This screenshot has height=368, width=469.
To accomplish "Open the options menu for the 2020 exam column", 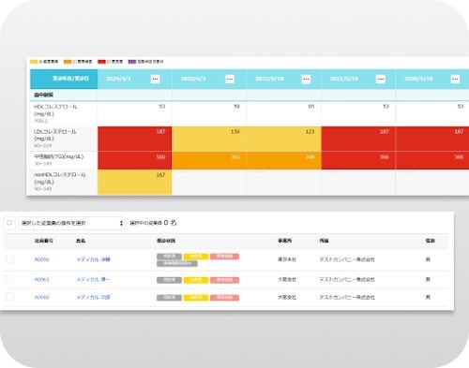I will [455, 79].
